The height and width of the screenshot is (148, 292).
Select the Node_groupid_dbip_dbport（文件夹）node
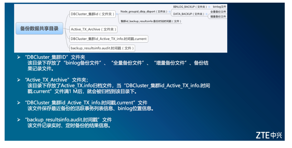144,12
